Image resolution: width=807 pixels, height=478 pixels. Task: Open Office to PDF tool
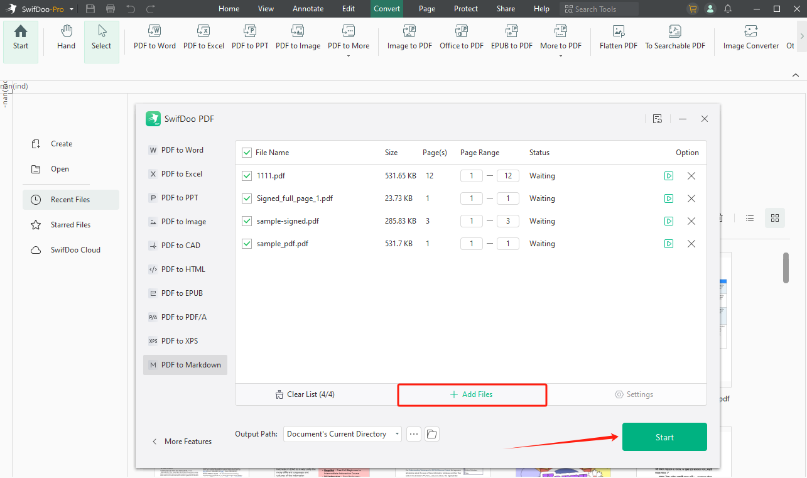coord(462,37)
